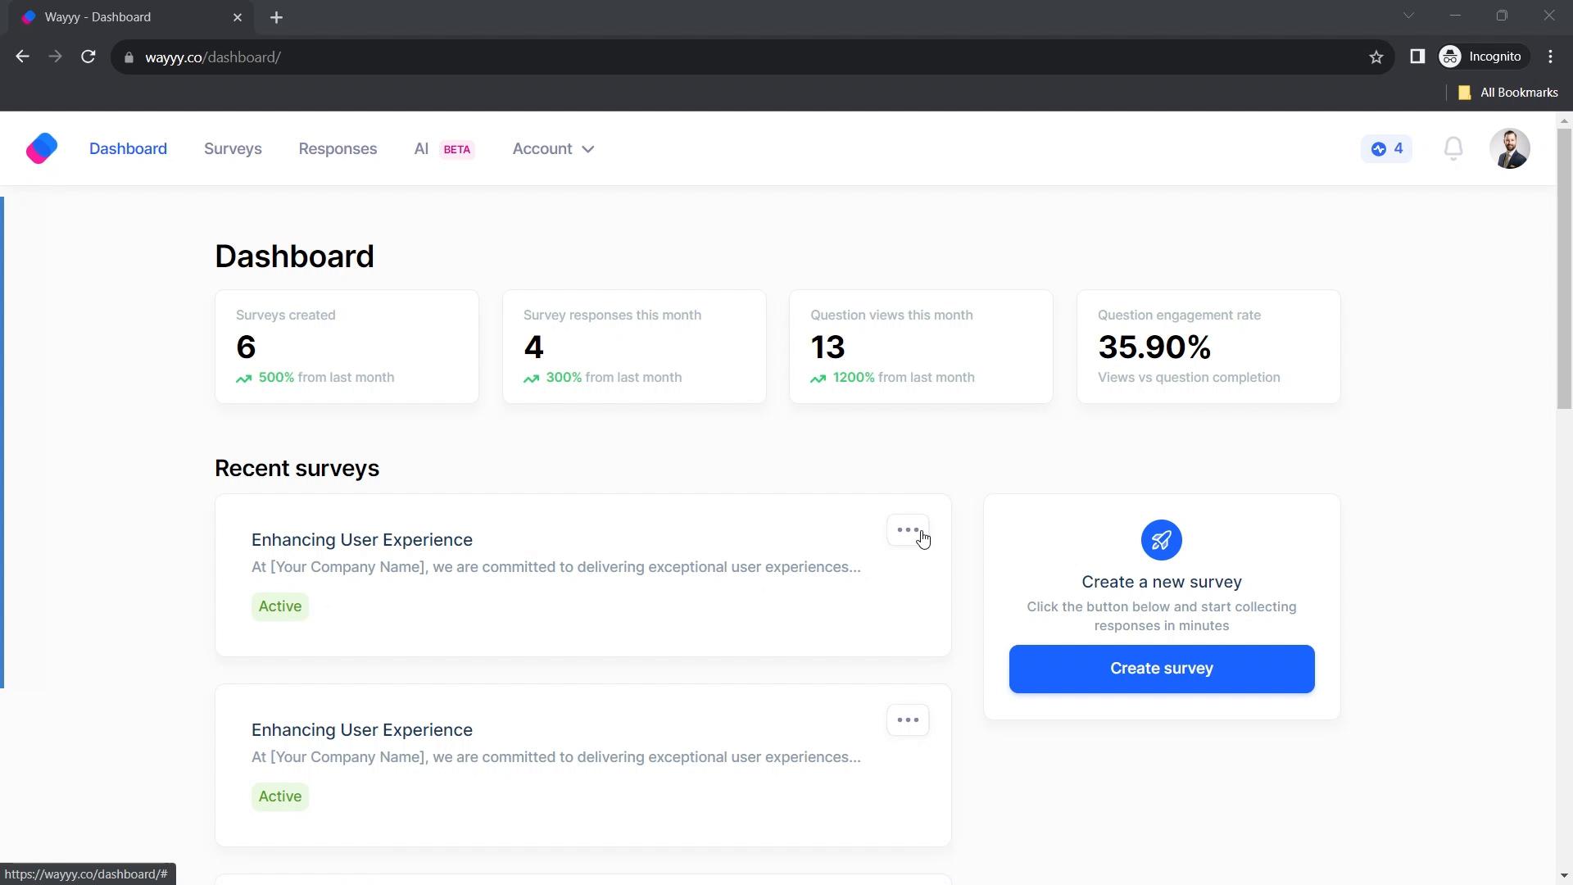The height and width of the screenshot is (885, 1573).
Task: Click the Wayyy app logo icon
Action: tap(41, 148)
